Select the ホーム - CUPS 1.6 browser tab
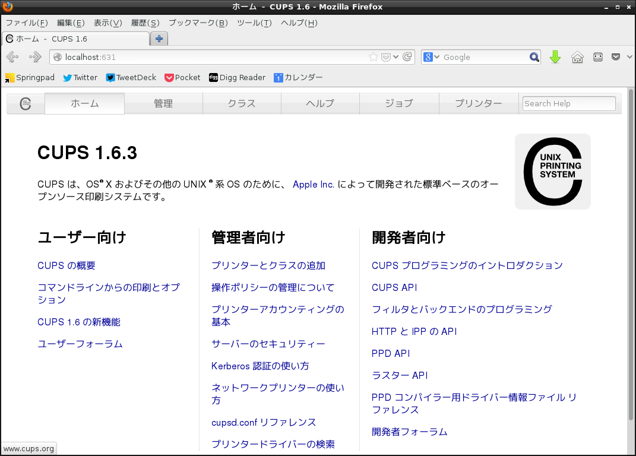Viewport: 636px width, 456px height. click(76, 39)
